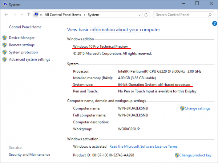Expand the breadcrumb arrow before System
Image resolution: width=218 pixels, height=163 pixels.
tap(84, 15)
